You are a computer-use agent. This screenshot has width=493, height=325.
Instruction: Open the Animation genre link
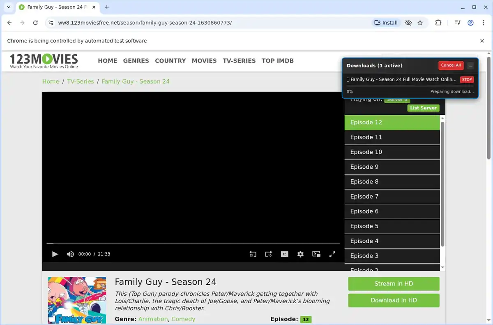click(153, 319)
